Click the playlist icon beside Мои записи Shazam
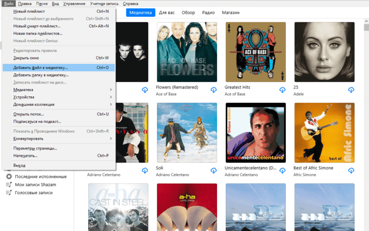This screenshot has height=231, width=369. coord(9,185)
